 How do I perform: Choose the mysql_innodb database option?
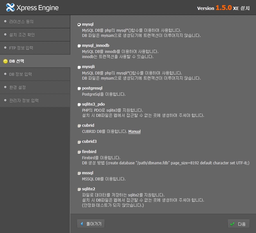79,46
